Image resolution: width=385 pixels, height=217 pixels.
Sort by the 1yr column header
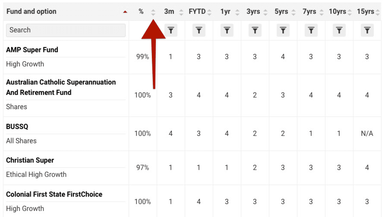pos(225,12)
